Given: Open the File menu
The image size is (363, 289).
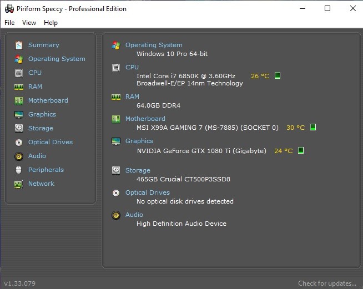Looking at the screenshot, I should pyautogui.click(x=9, y=23).
